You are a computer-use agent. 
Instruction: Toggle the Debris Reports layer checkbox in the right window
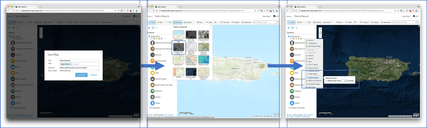[x=289, y=36]
